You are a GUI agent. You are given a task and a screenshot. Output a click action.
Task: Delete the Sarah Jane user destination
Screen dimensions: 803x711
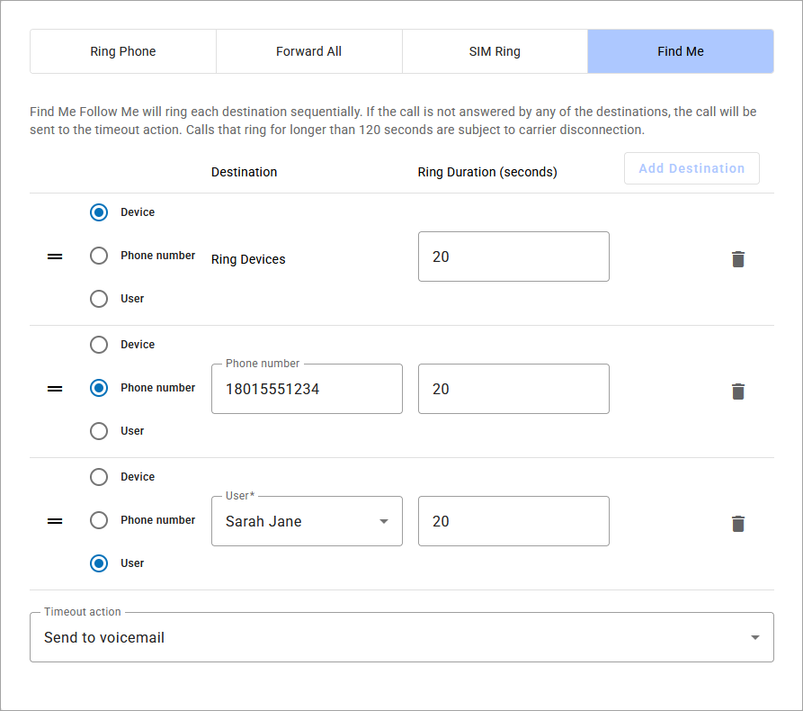[737, 524]
